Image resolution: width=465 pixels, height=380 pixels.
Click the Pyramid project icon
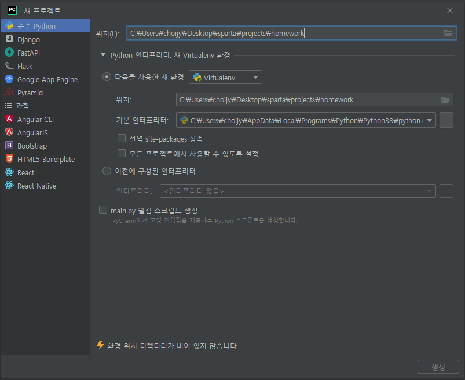point(9,93)
